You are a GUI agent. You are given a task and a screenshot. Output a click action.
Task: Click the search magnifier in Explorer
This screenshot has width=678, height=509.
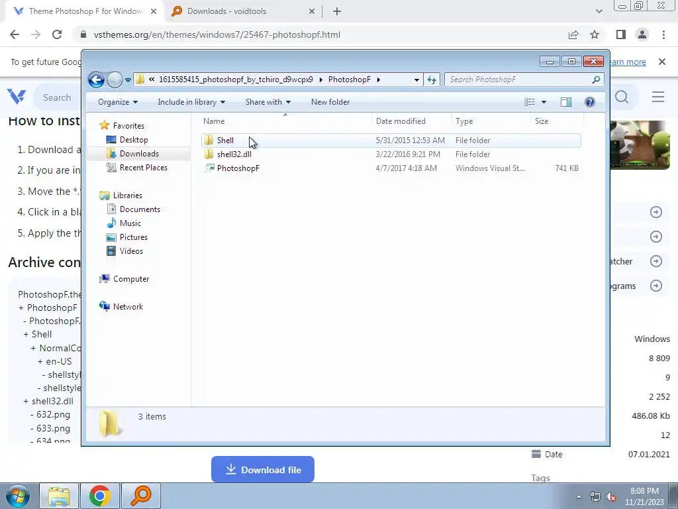tap(596, 80)
